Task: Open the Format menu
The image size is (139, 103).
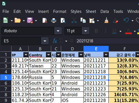Action: 60,11
